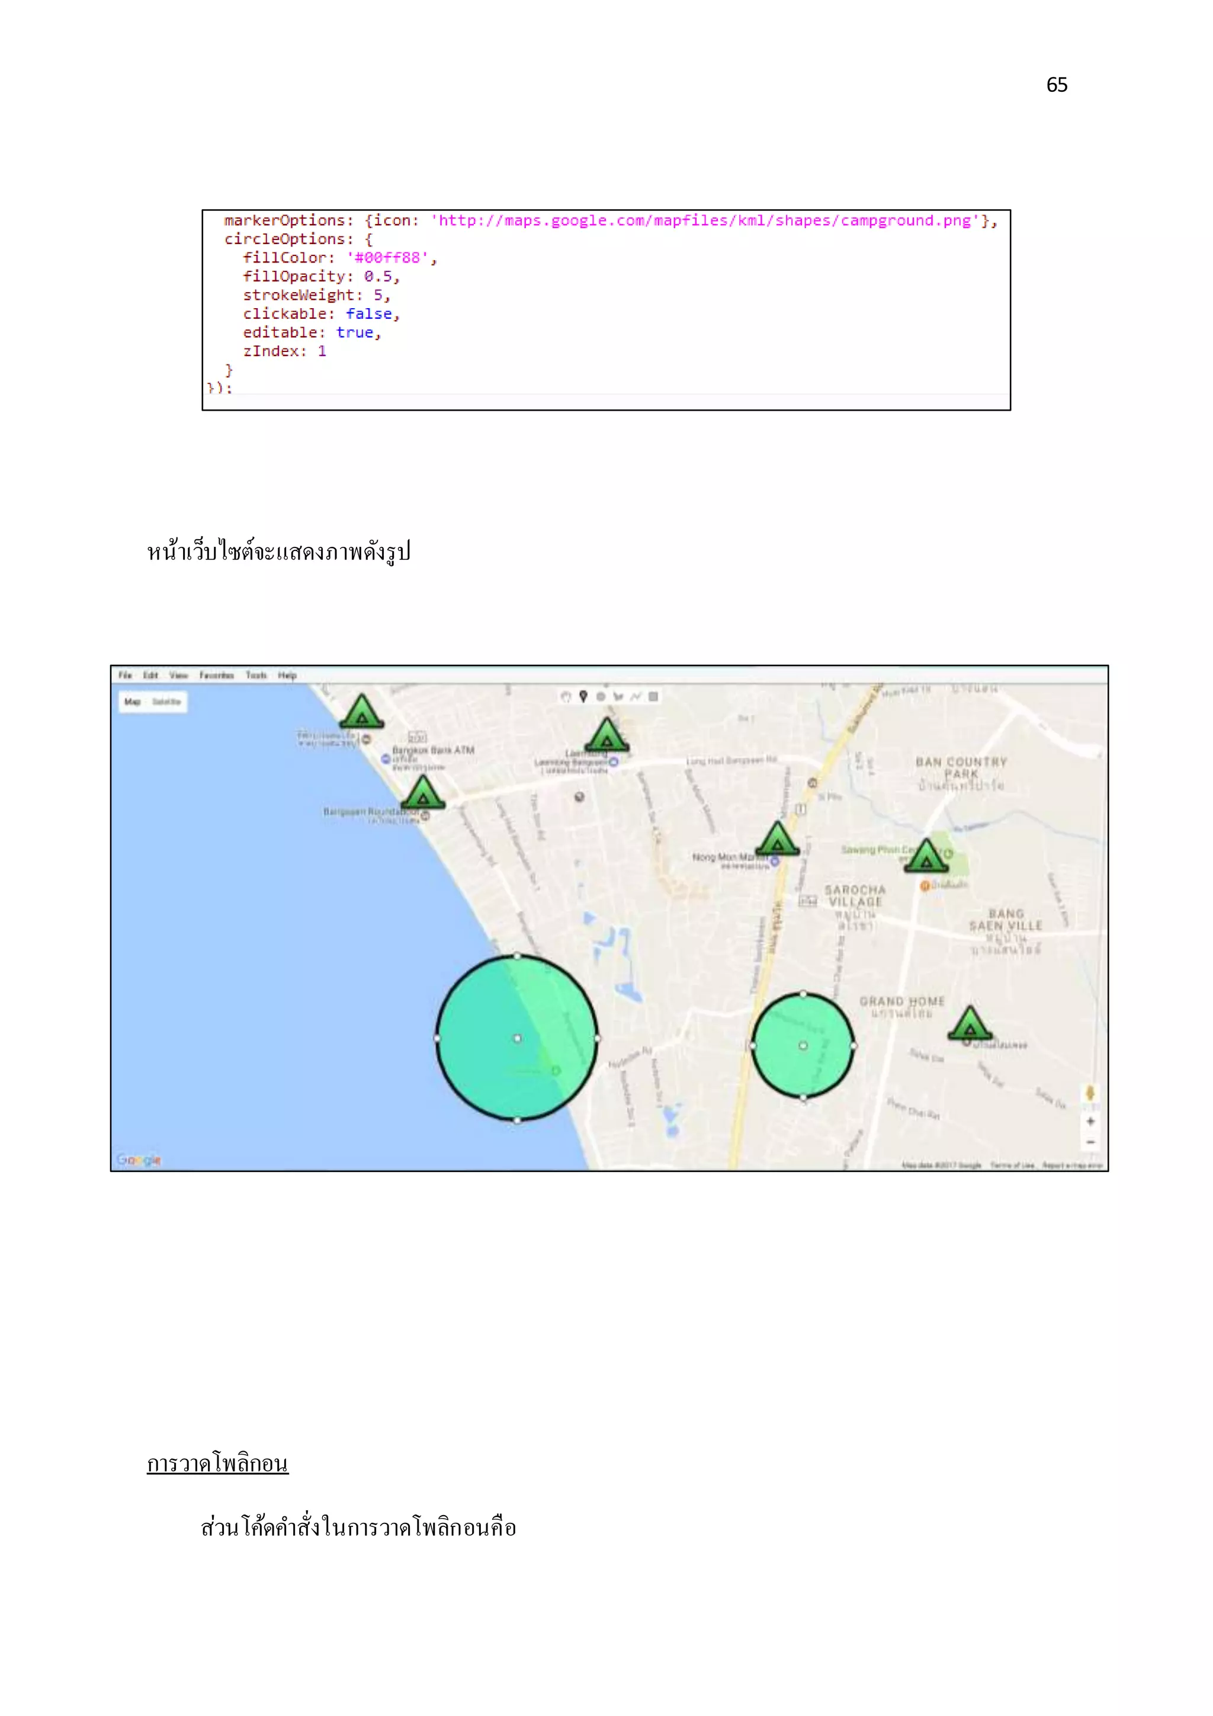Click campground marker above Bangkok Bank ATM
The width and height of the screenshot is (1213, 1716).
[x=361, y=712]
